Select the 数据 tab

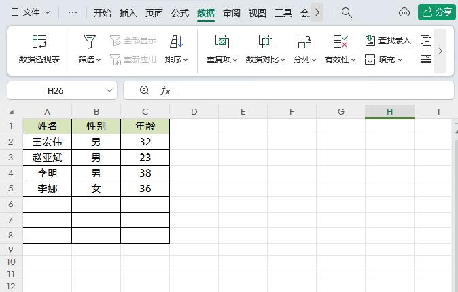tap(206, 13)
